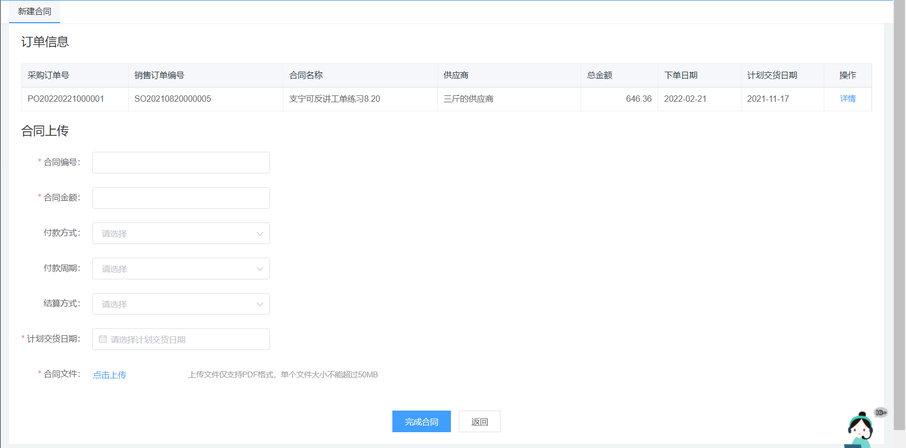The height and width of the screenshot is (448, 906).
Task: Click the vertical scrollbar on the right
Action: 899,211
